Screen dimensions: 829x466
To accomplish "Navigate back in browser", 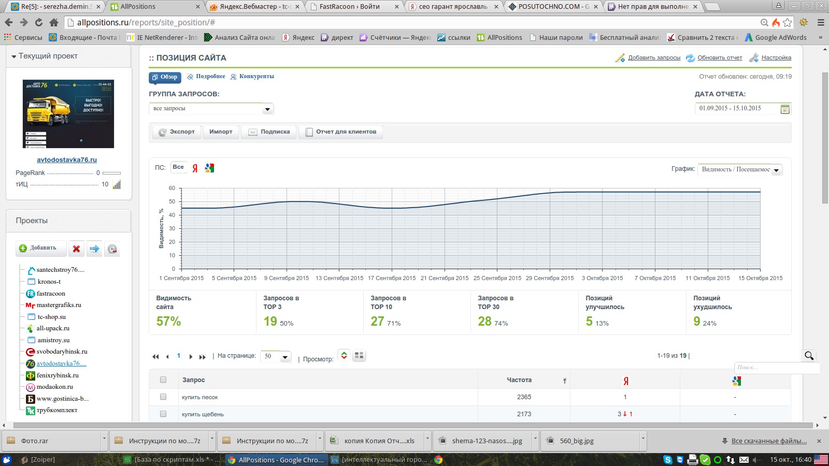I will pos(8,22).
